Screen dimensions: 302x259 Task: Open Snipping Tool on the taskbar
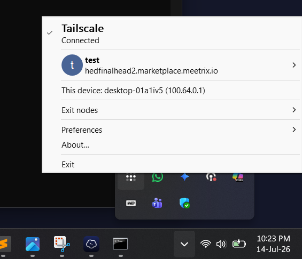(x=62, y=244)
